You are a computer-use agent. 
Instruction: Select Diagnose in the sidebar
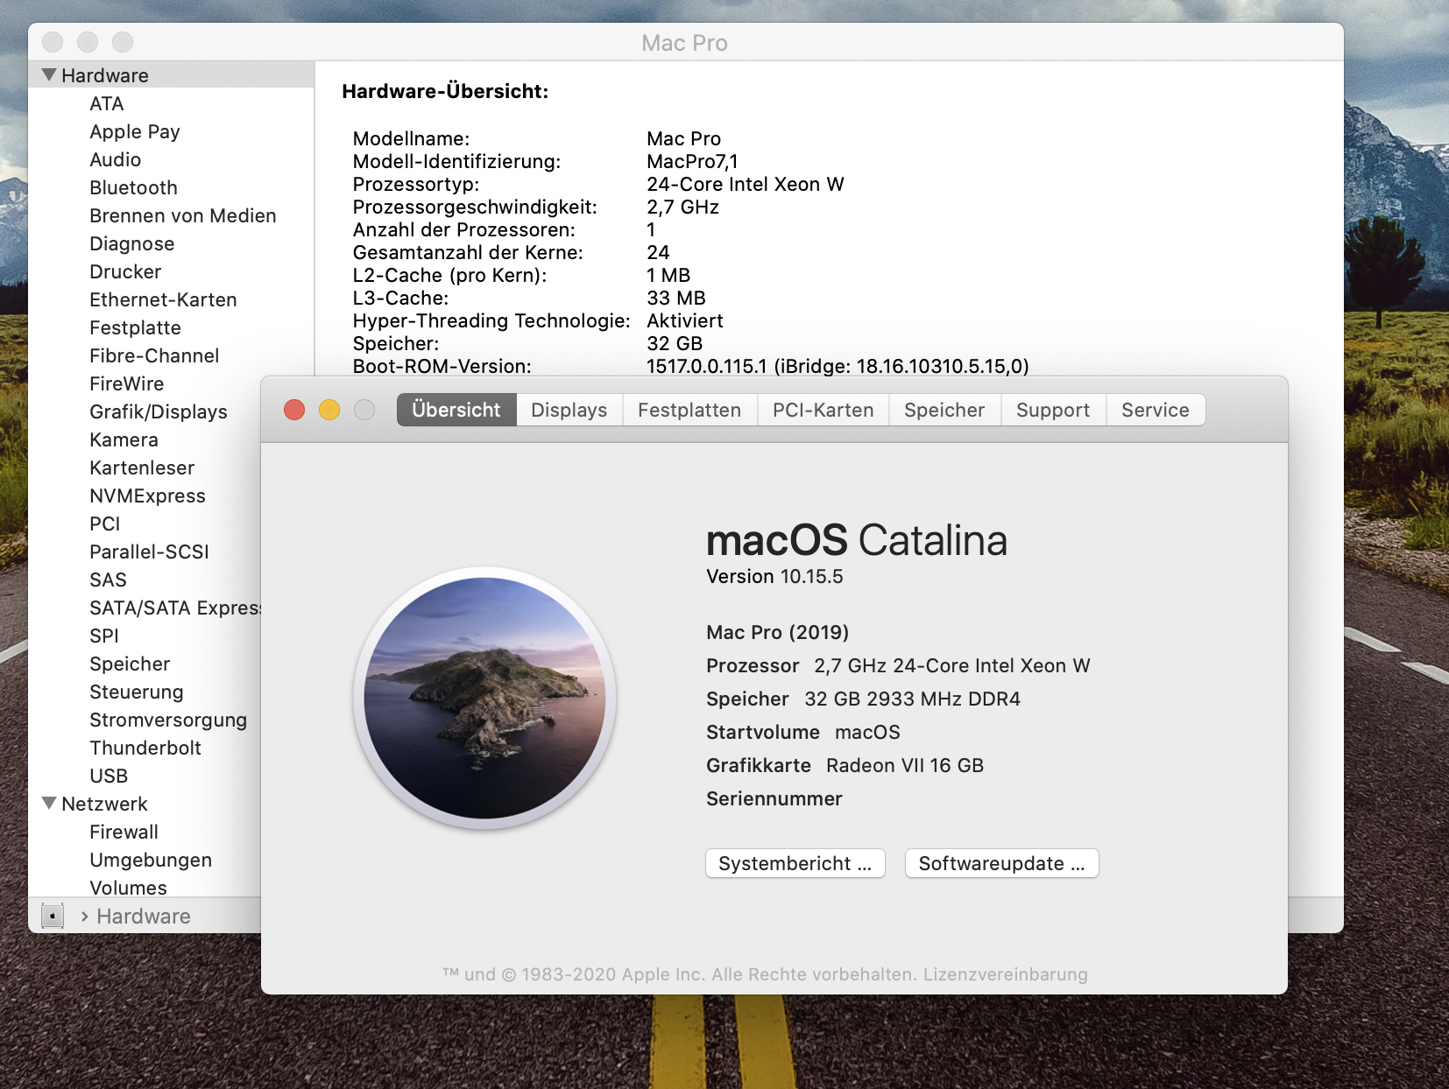132,243
